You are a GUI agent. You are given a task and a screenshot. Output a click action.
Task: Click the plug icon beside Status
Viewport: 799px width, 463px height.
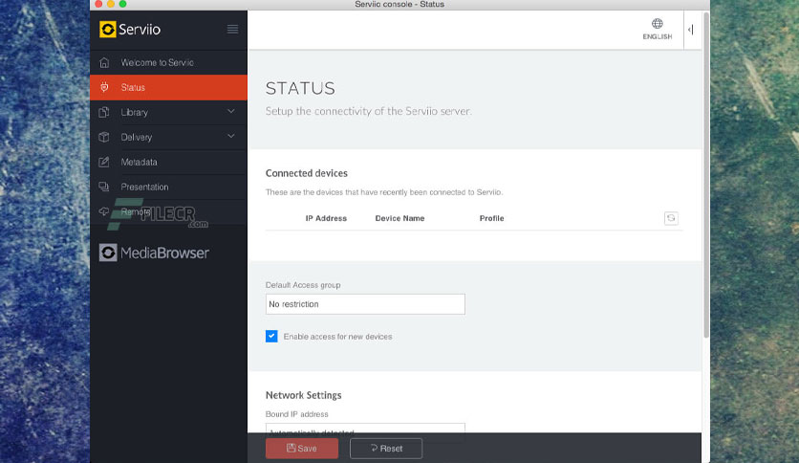pyautogui.click(x=104, y=87)
